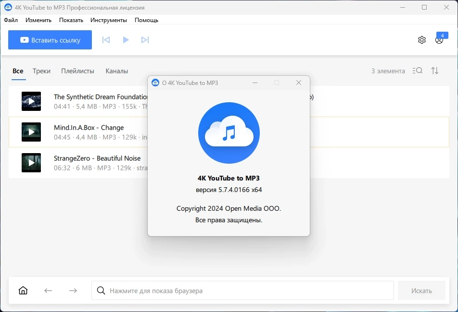Select the Все tab
The height and width of the screenshot is (312, 458).
(18, 71)
